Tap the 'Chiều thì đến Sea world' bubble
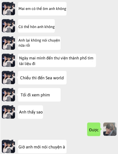This screenshot has width=118, height=154. [x=42, y=78]
